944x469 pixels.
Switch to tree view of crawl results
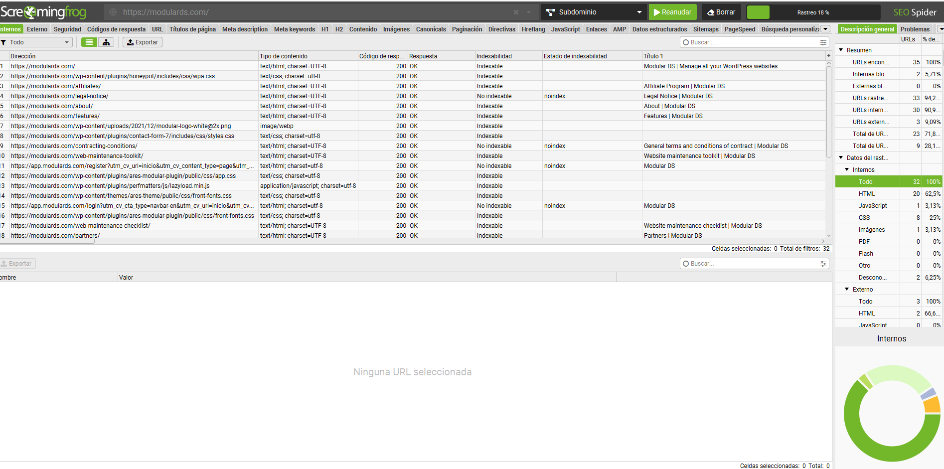coord(106,42)
